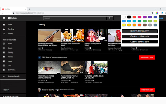Pick the white color swatch
The height and width of the screenshot is (104, 166).
coord(124,17)
